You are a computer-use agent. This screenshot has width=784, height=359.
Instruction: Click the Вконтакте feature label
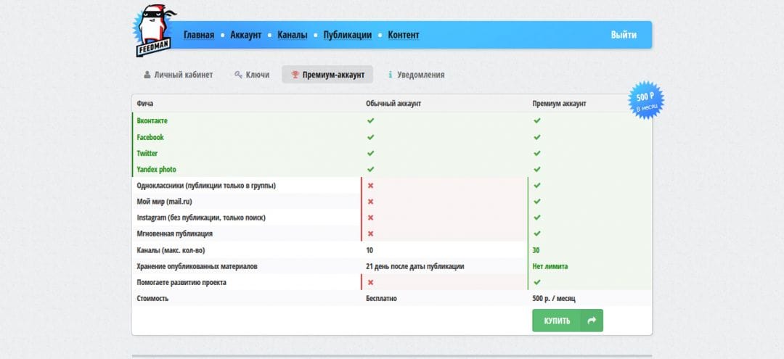click(x=152, y=121)
